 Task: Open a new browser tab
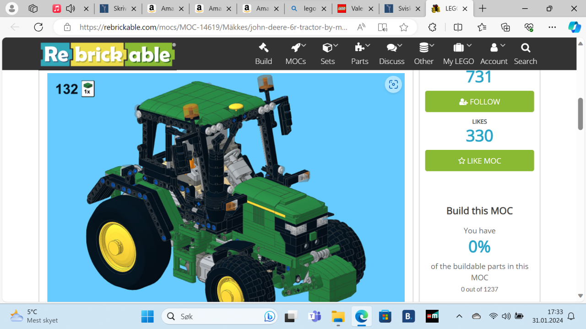pos(483,9)
